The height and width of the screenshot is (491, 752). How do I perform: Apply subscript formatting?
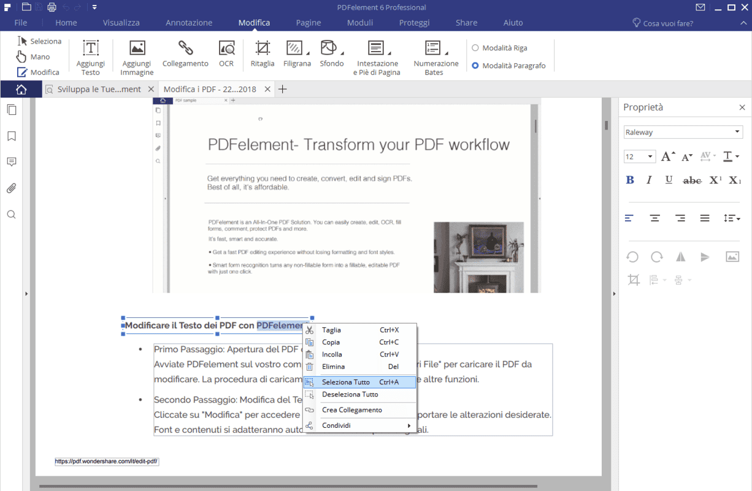735,180
